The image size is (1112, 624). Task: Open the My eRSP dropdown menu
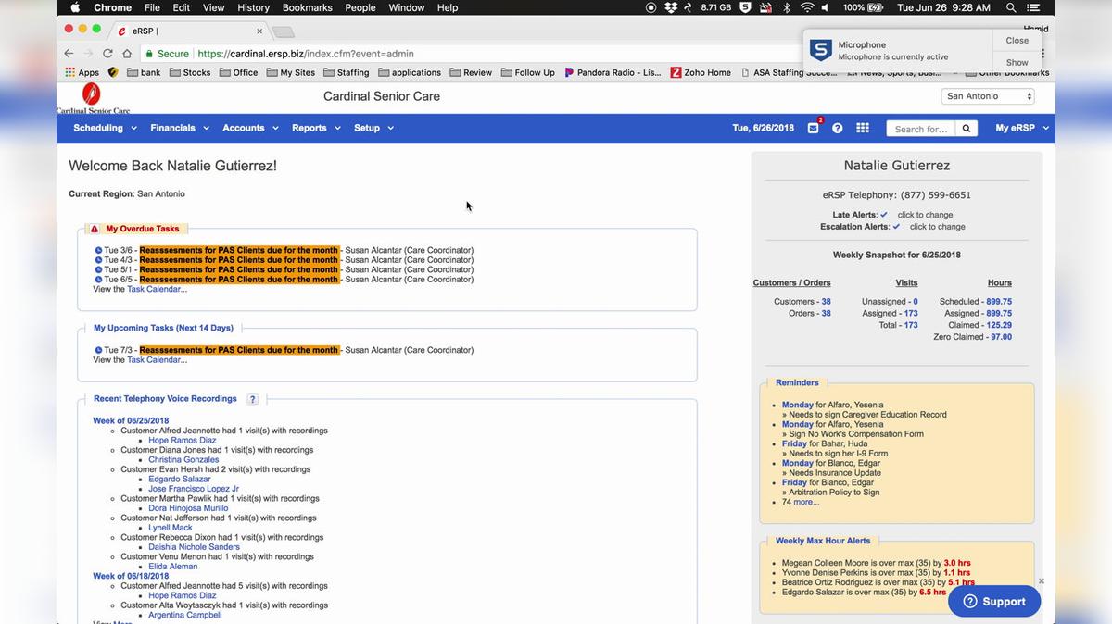click(x=1021, y=129)
